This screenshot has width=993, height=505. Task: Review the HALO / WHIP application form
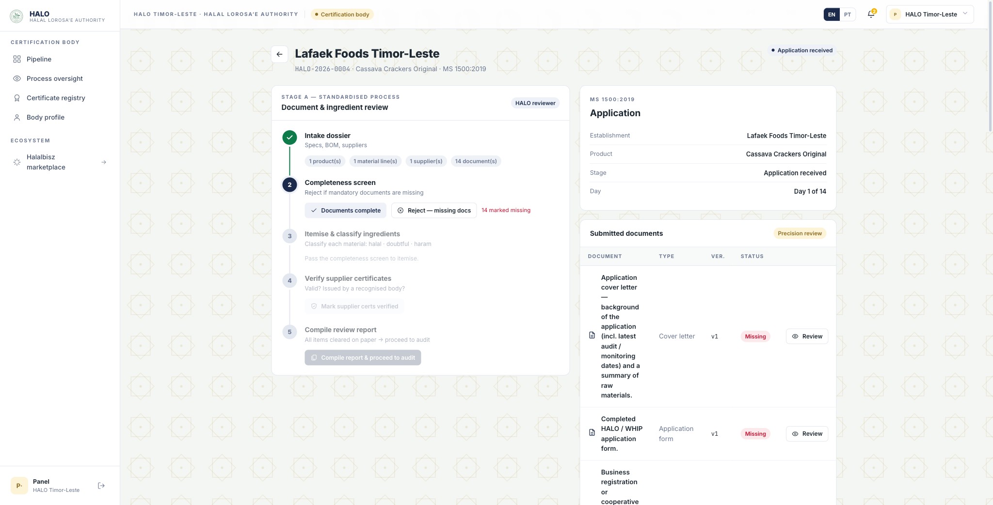[807, 434]
